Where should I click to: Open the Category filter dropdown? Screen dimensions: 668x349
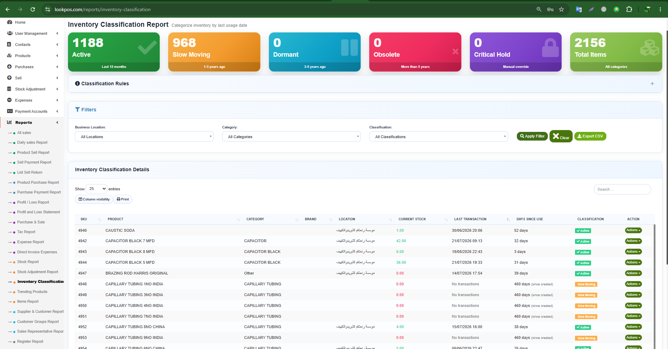coord(291,137)
